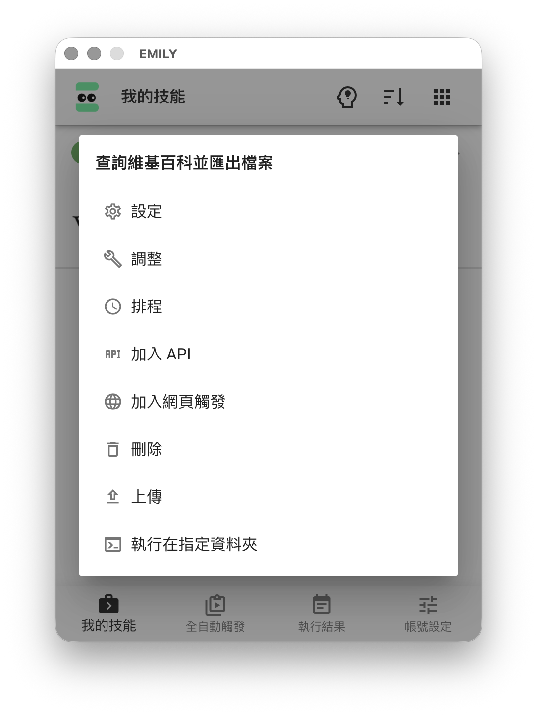The width and height of the screenshot is (537, 715).
Task: Click the trash can icon for 刪除
Action: [x=113, y=449]
